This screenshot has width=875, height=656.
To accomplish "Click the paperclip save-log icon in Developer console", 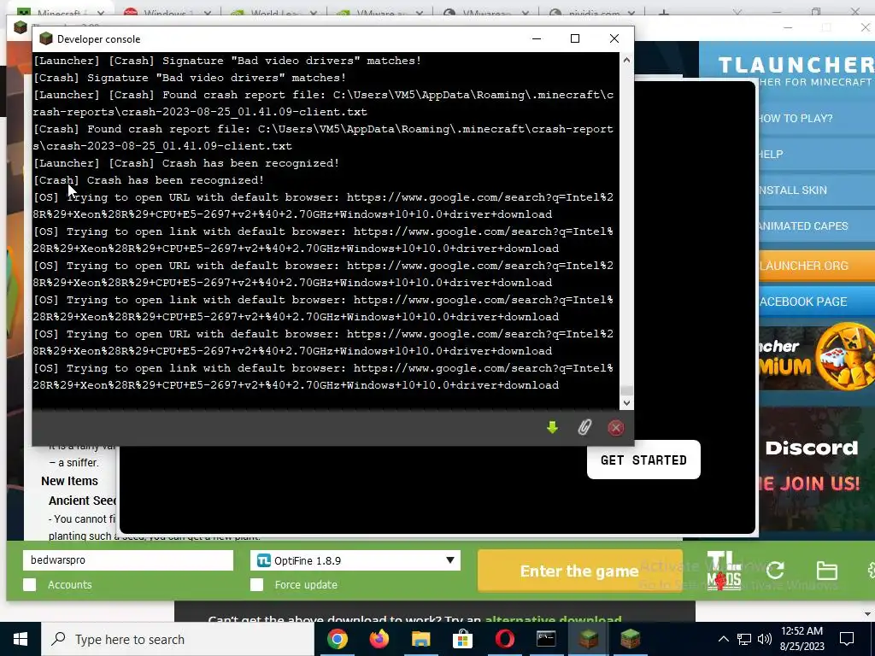I will point(584,428).
